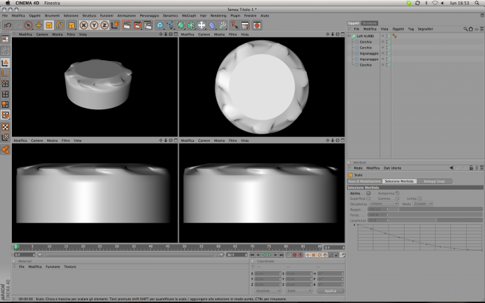
Task: Toggle the Anteprima checkbox
Action: [x=397, y=193]
